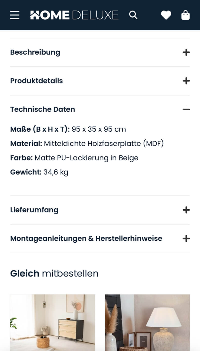Click the Home Deluxe logo
Image resolution: width=200 pixels, height=351 pixels.
point(74,15)
